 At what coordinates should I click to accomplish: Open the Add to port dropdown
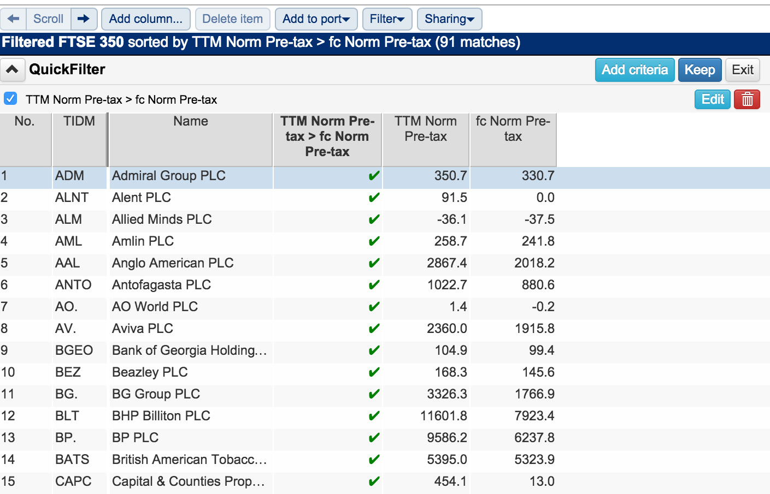(316, 19)
